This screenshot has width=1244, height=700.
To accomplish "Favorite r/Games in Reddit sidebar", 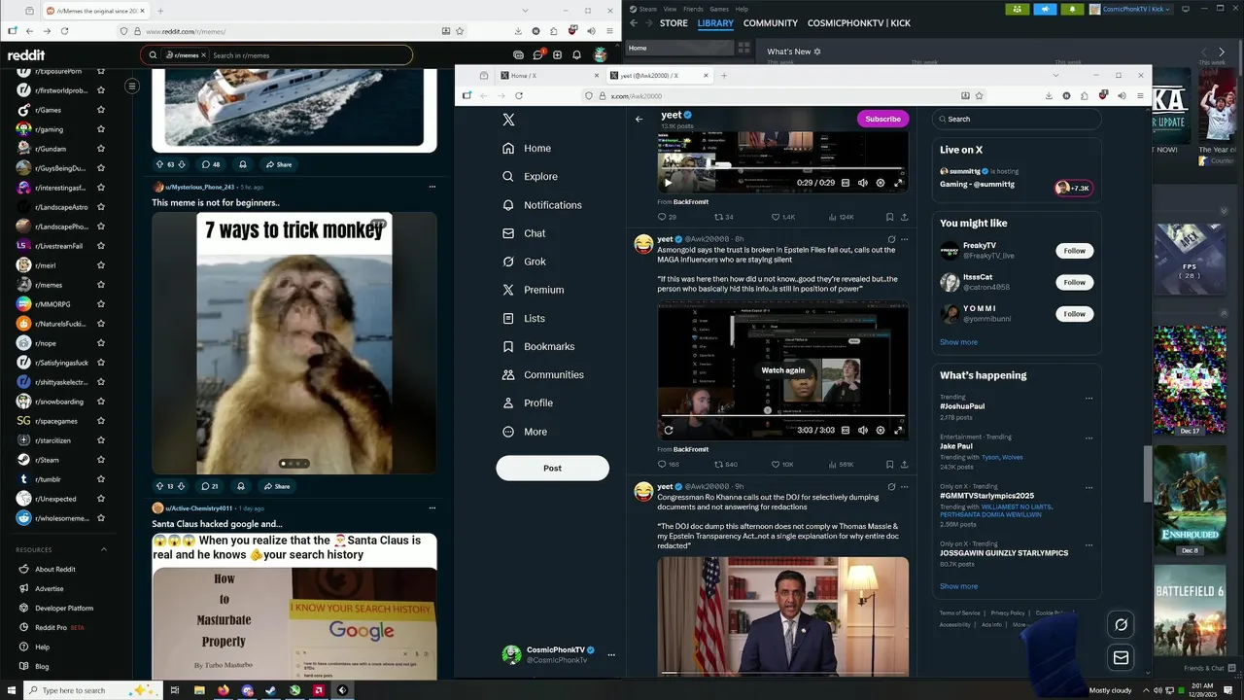I will (x=100, y=110).
